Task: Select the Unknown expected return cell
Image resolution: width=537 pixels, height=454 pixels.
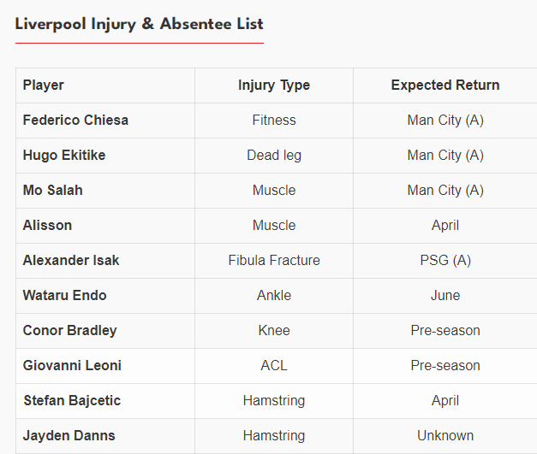Action: pyautogui.click(x=445, y=436)
